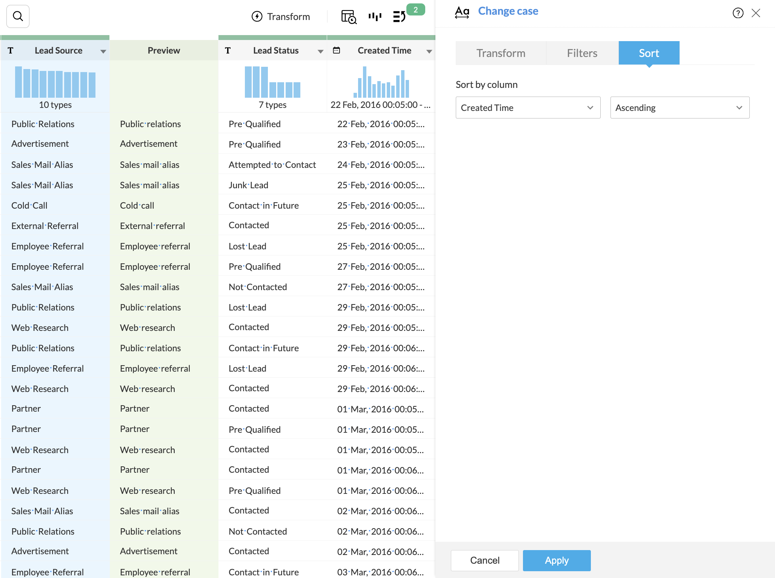Expand the Lead Source column menu arrow
775x578 pixels.
pyautogui.click(x=103, y=51)
